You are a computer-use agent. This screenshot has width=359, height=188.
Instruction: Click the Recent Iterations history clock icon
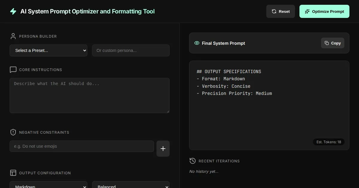click(193, 161)
